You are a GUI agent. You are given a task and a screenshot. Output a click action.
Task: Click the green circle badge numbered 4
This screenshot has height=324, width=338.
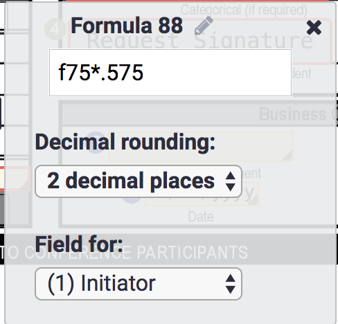[55, 29]
